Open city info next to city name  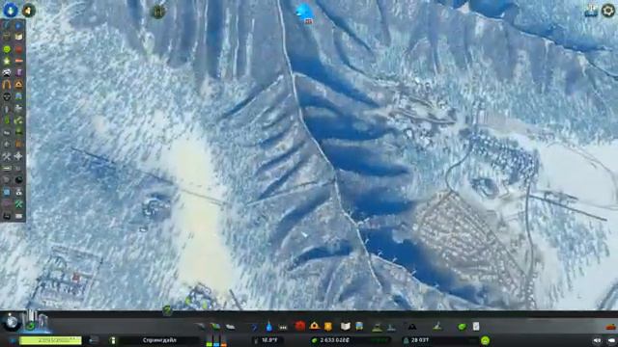point(112,340)
